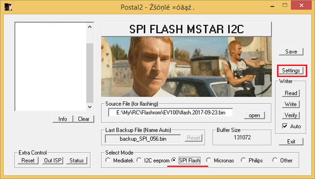Click the Out ISP button
This screenshot has width=315, height=179.
coord(53,161)
